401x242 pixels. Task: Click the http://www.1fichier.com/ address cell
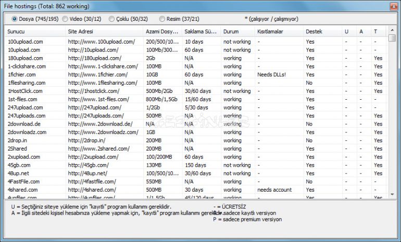(x=98, y=74)
